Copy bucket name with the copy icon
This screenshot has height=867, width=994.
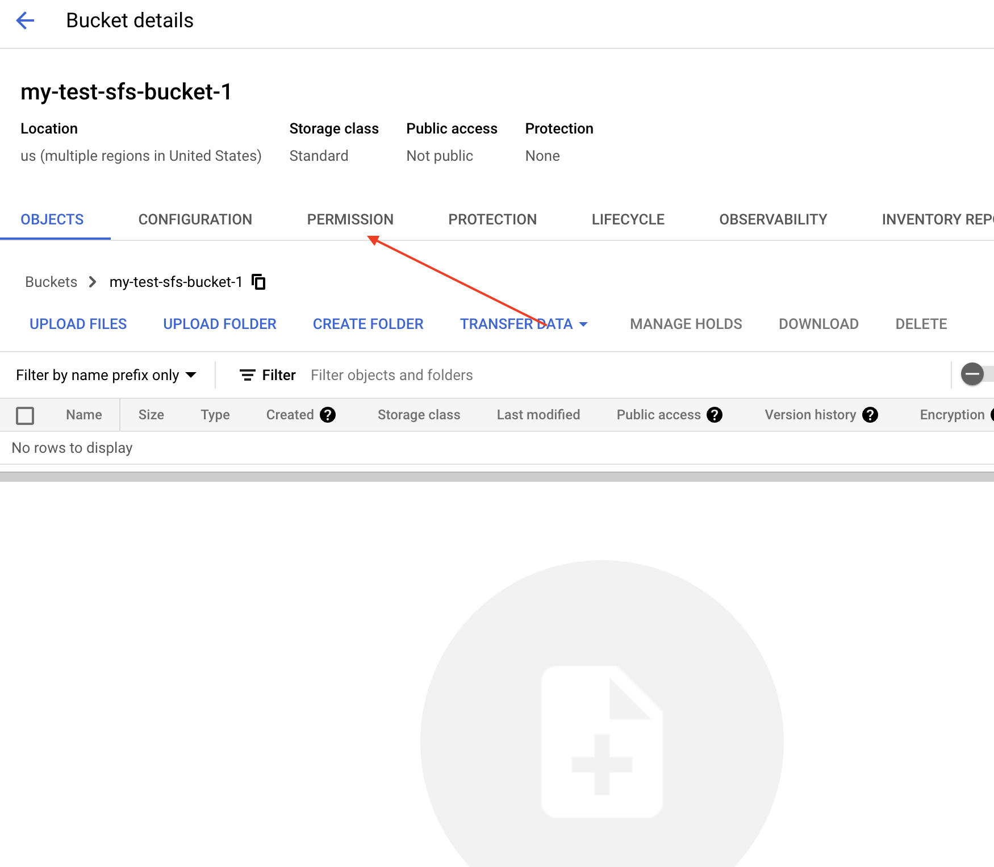[x=258, y=282]
